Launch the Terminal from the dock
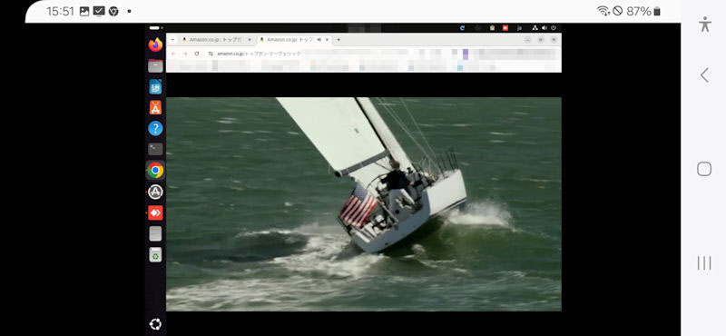 155,149
